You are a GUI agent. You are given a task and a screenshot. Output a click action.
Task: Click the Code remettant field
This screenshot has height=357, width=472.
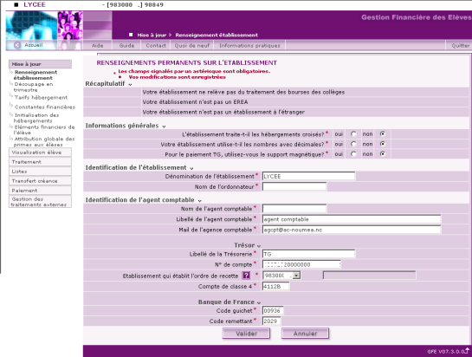[272, 321]
